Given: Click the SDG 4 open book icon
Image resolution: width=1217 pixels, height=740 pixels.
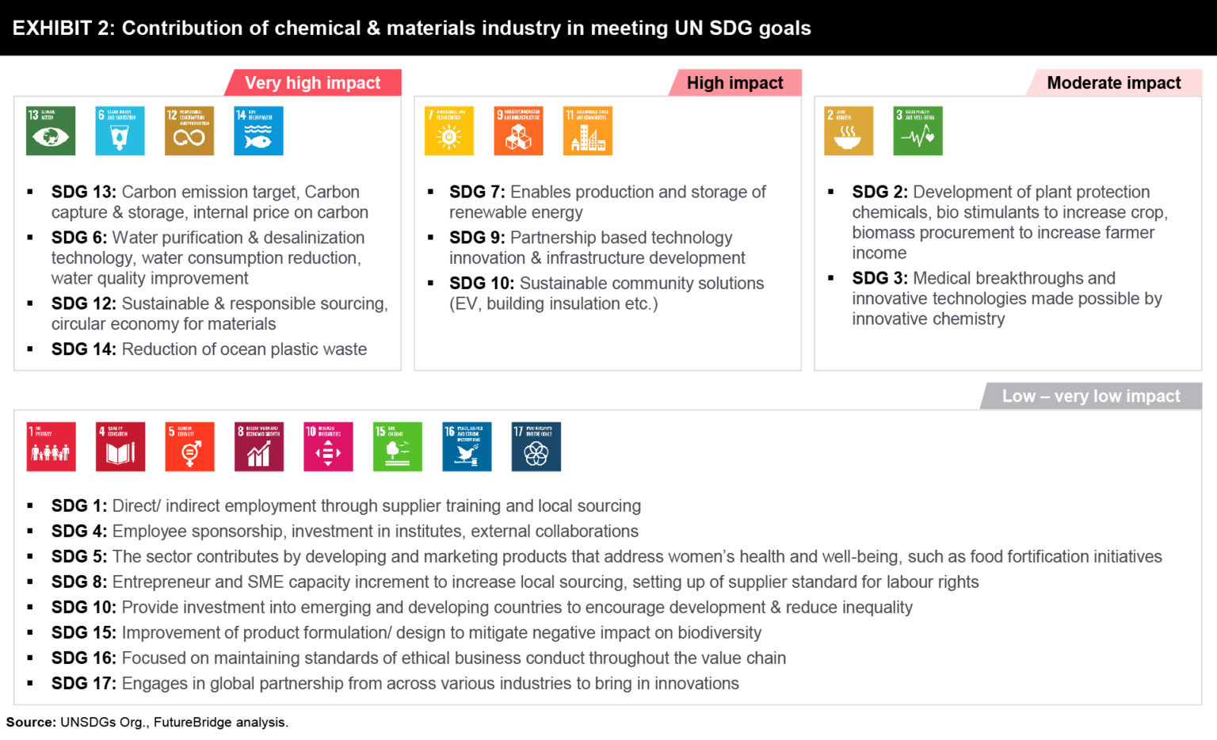Looking at the screenshot, I should coord(120,447).
